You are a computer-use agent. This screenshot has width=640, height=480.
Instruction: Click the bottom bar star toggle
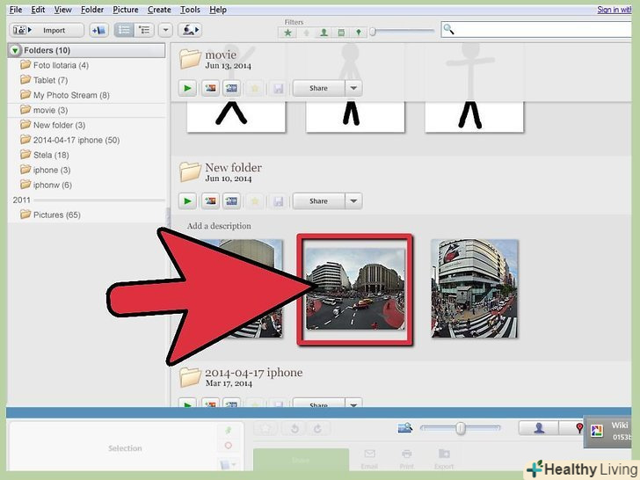[265, 429]
